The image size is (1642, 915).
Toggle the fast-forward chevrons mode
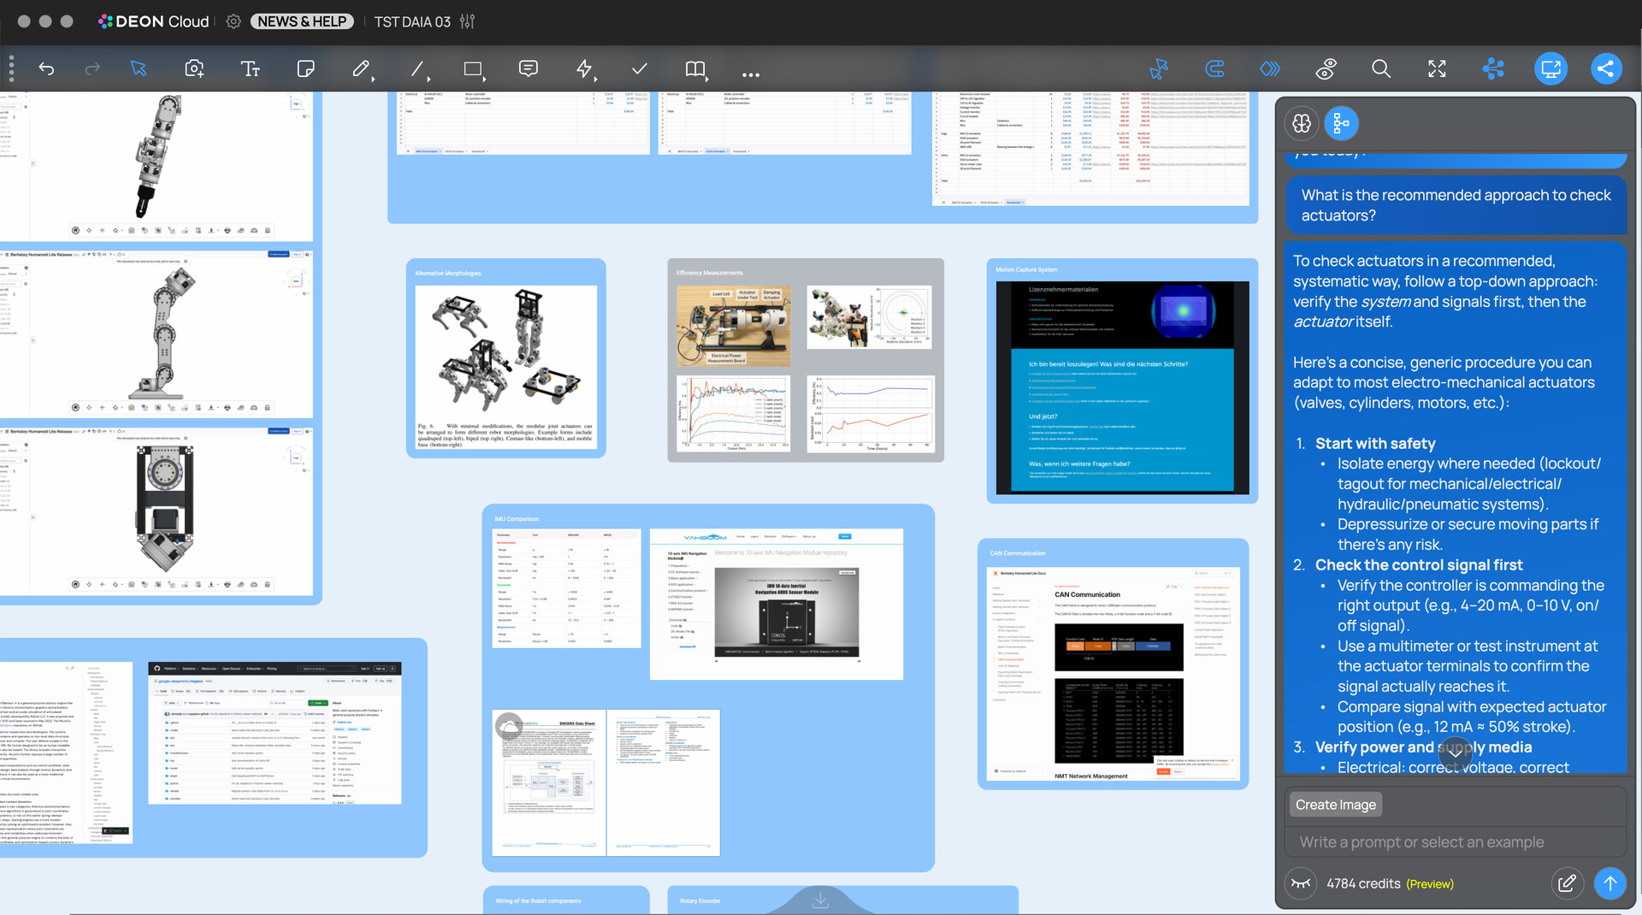(1270, 68)
